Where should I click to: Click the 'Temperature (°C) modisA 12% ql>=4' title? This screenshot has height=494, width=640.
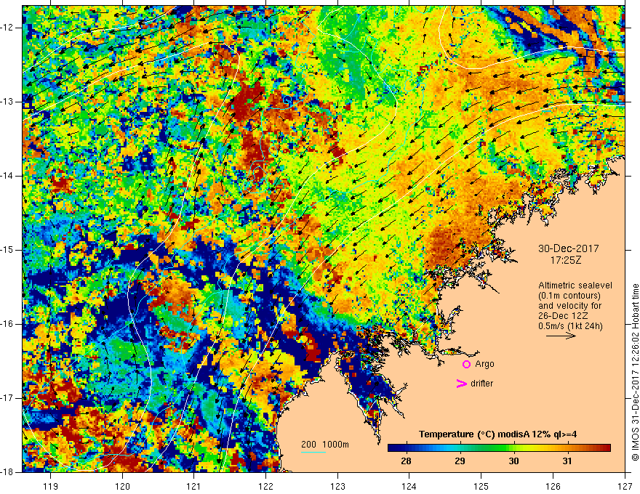[x=497, y=434]
